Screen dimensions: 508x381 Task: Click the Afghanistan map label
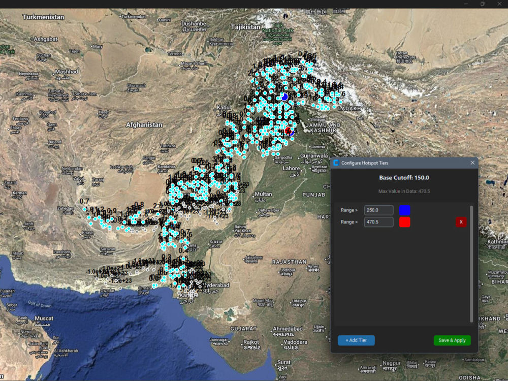coord(144,125)
